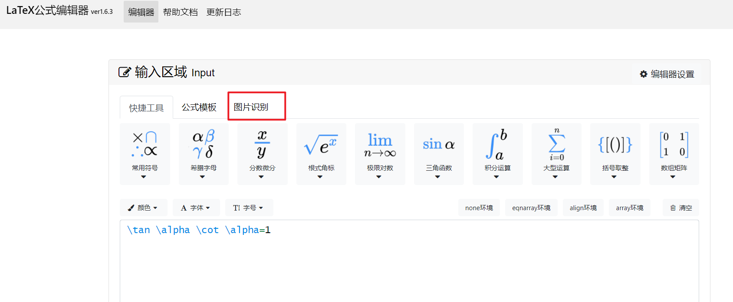Select the 数组矩阵 matrix tool
Image resolution: width=733 pixels, height=302 pixels.
[x=674, y=154]
